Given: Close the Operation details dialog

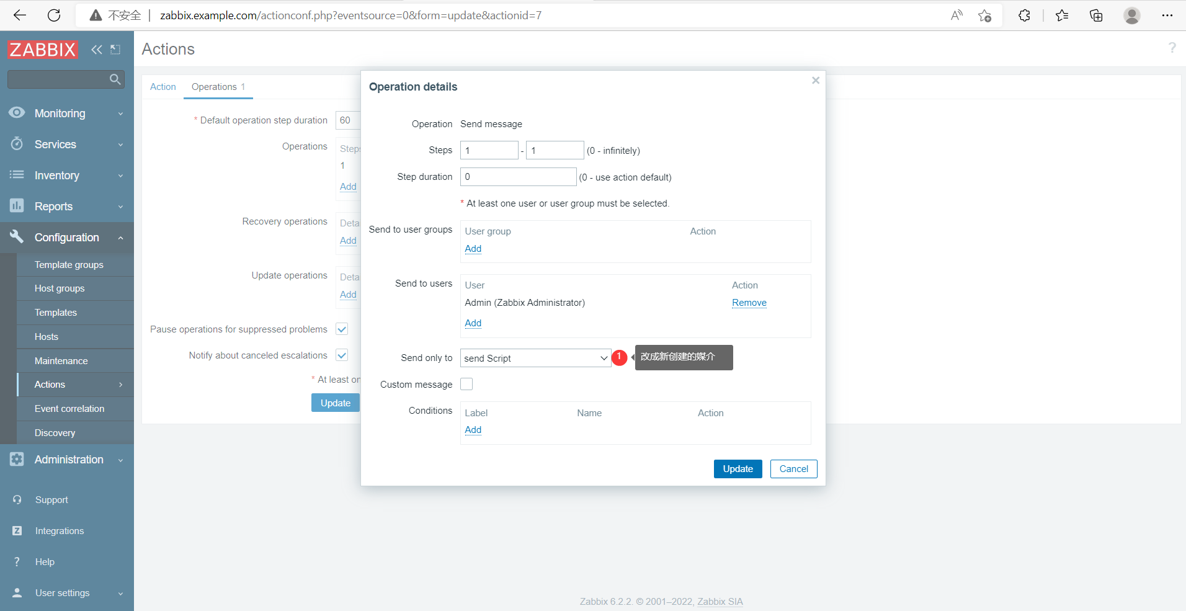Looking at the screenshot, I should (x=816, y=81).
